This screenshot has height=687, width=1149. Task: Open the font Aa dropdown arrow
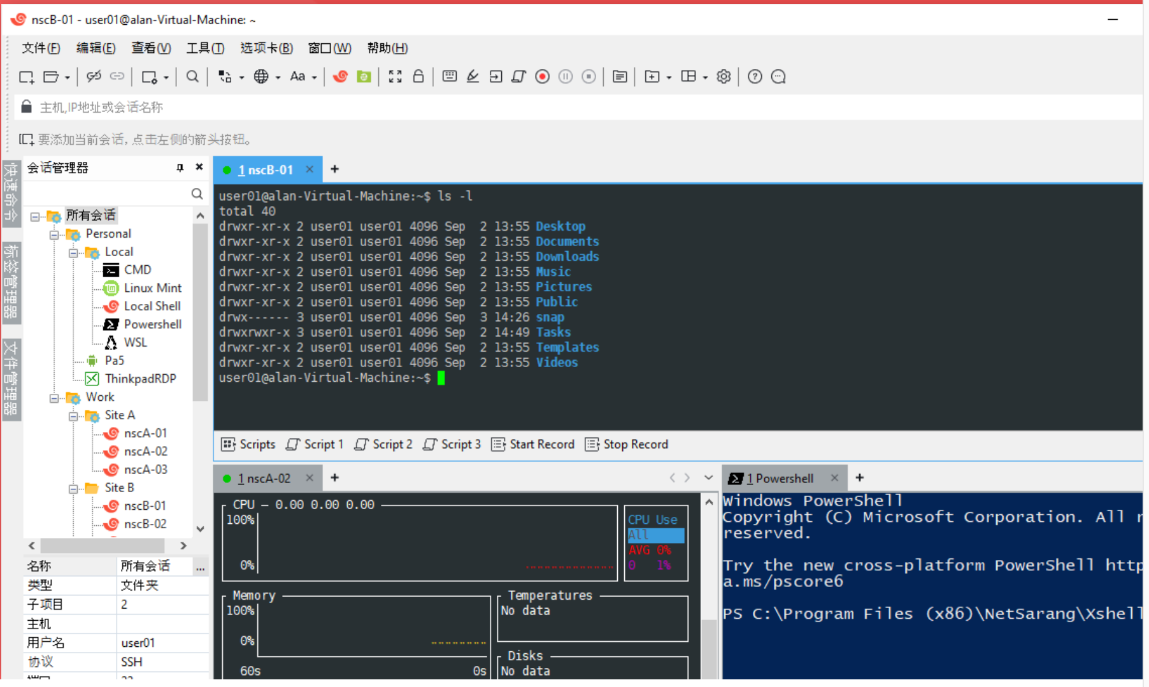point(315,78)
